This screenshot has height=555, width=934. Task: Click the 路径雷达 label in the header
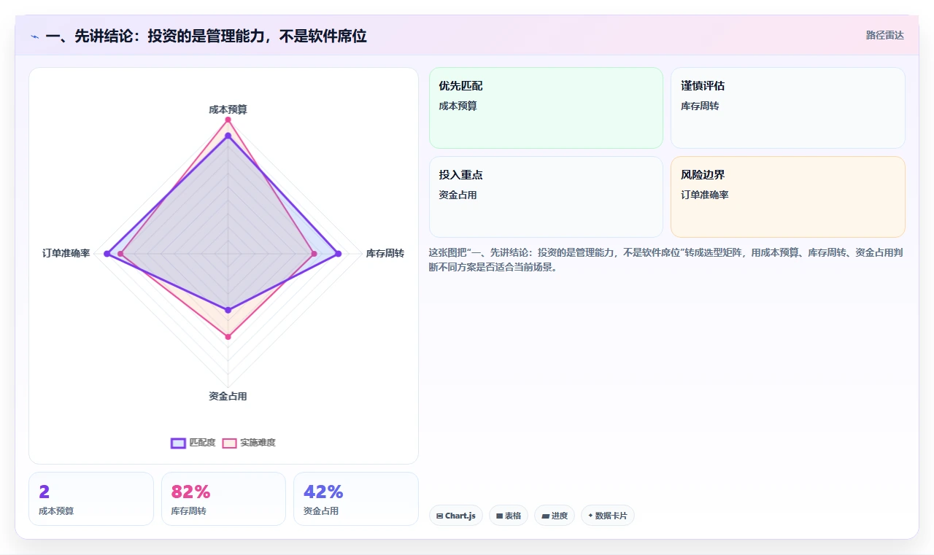coord(884,35)
